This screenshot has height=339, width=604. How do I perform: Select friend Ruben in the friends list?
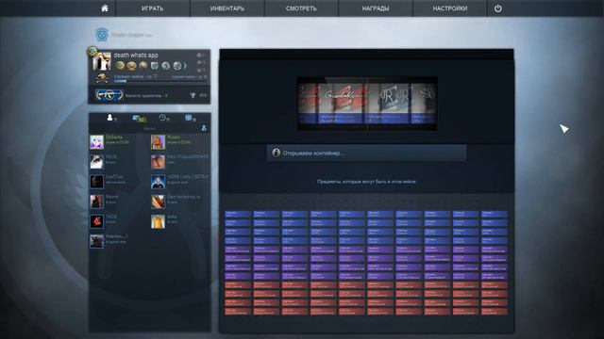pyautogui.click(x=179, y=142)
